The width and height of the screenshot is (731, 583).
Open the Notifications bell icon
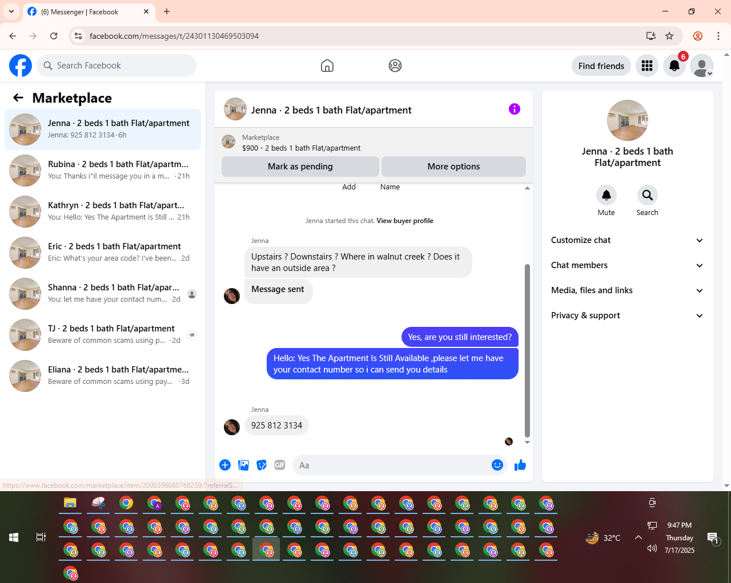[x=674, y=66]
